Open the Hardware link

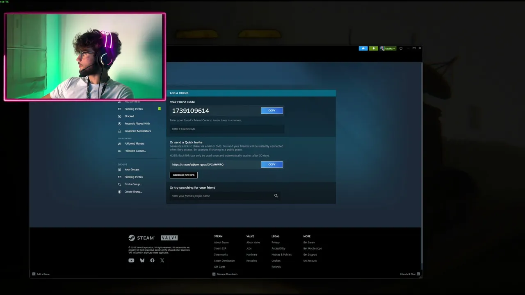coord(252,255)
